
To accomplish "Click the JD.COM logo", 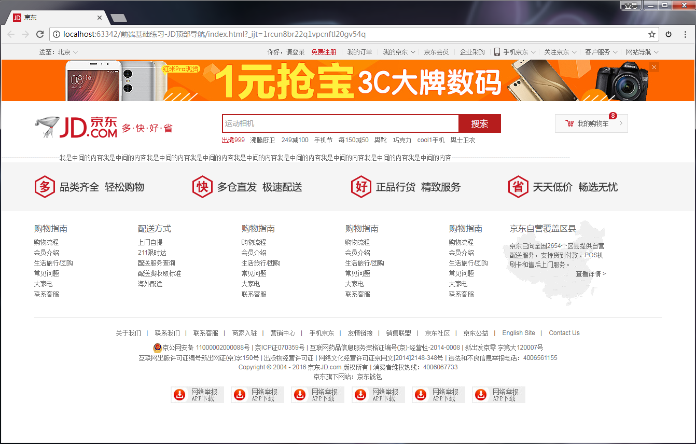I will pos(76,127).
